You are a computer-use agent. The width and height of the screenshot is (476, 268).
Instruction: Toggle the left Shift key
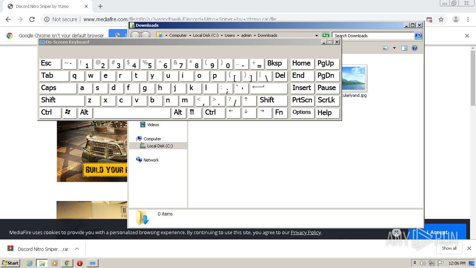click(x=62, y=100)
